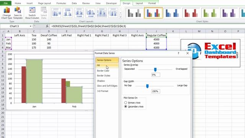
Task: Select Glow and Soft Edges option
Action: [107, 86]
